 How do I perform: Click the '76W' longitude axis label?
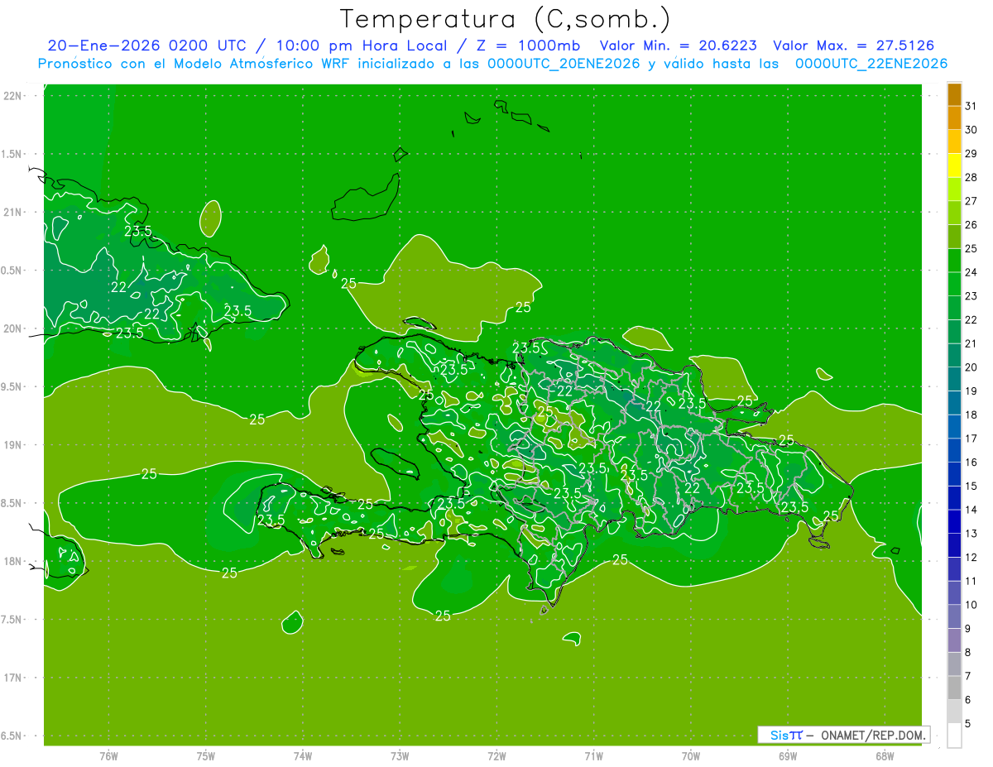click(108, 756)
